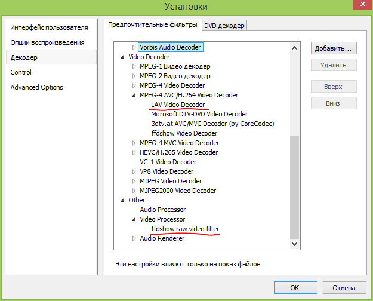Open the Advanced Options section
Screen dimensions: 373x301
(x=36, y=87)
